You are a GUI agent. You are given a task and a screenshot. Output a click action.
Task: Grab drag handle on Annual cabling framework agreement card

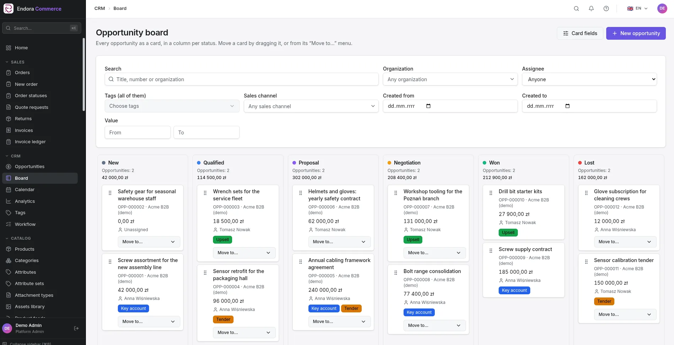(x=301, y=262)
